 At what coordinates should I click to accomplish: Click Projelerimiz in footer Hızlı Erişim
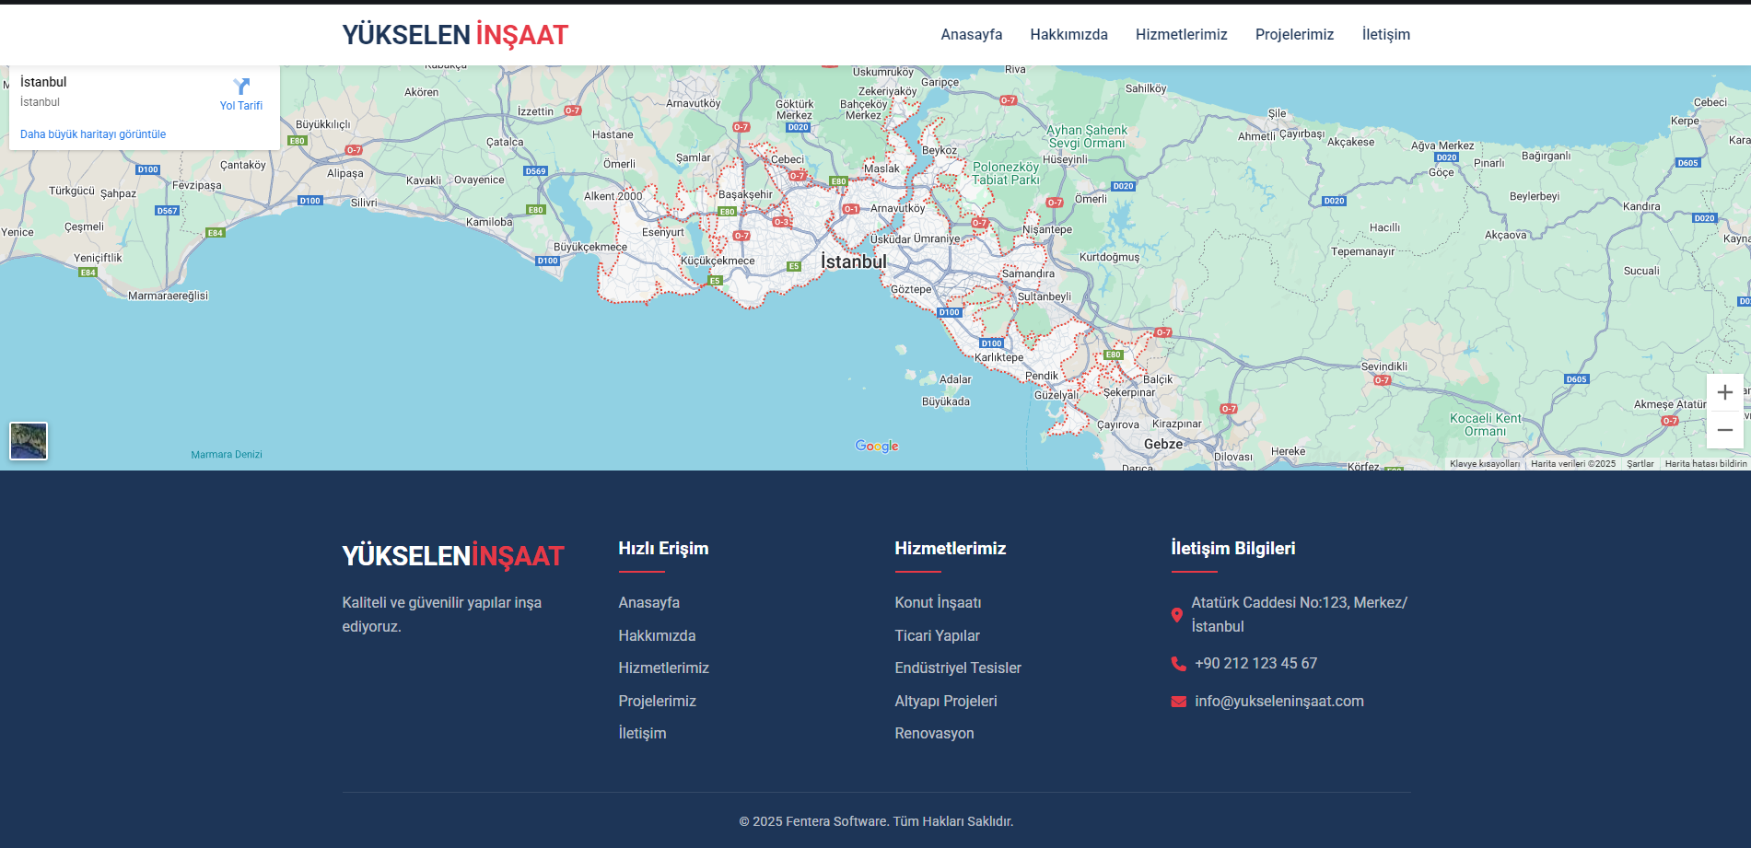pyautogui.click(x=657, y=701)
